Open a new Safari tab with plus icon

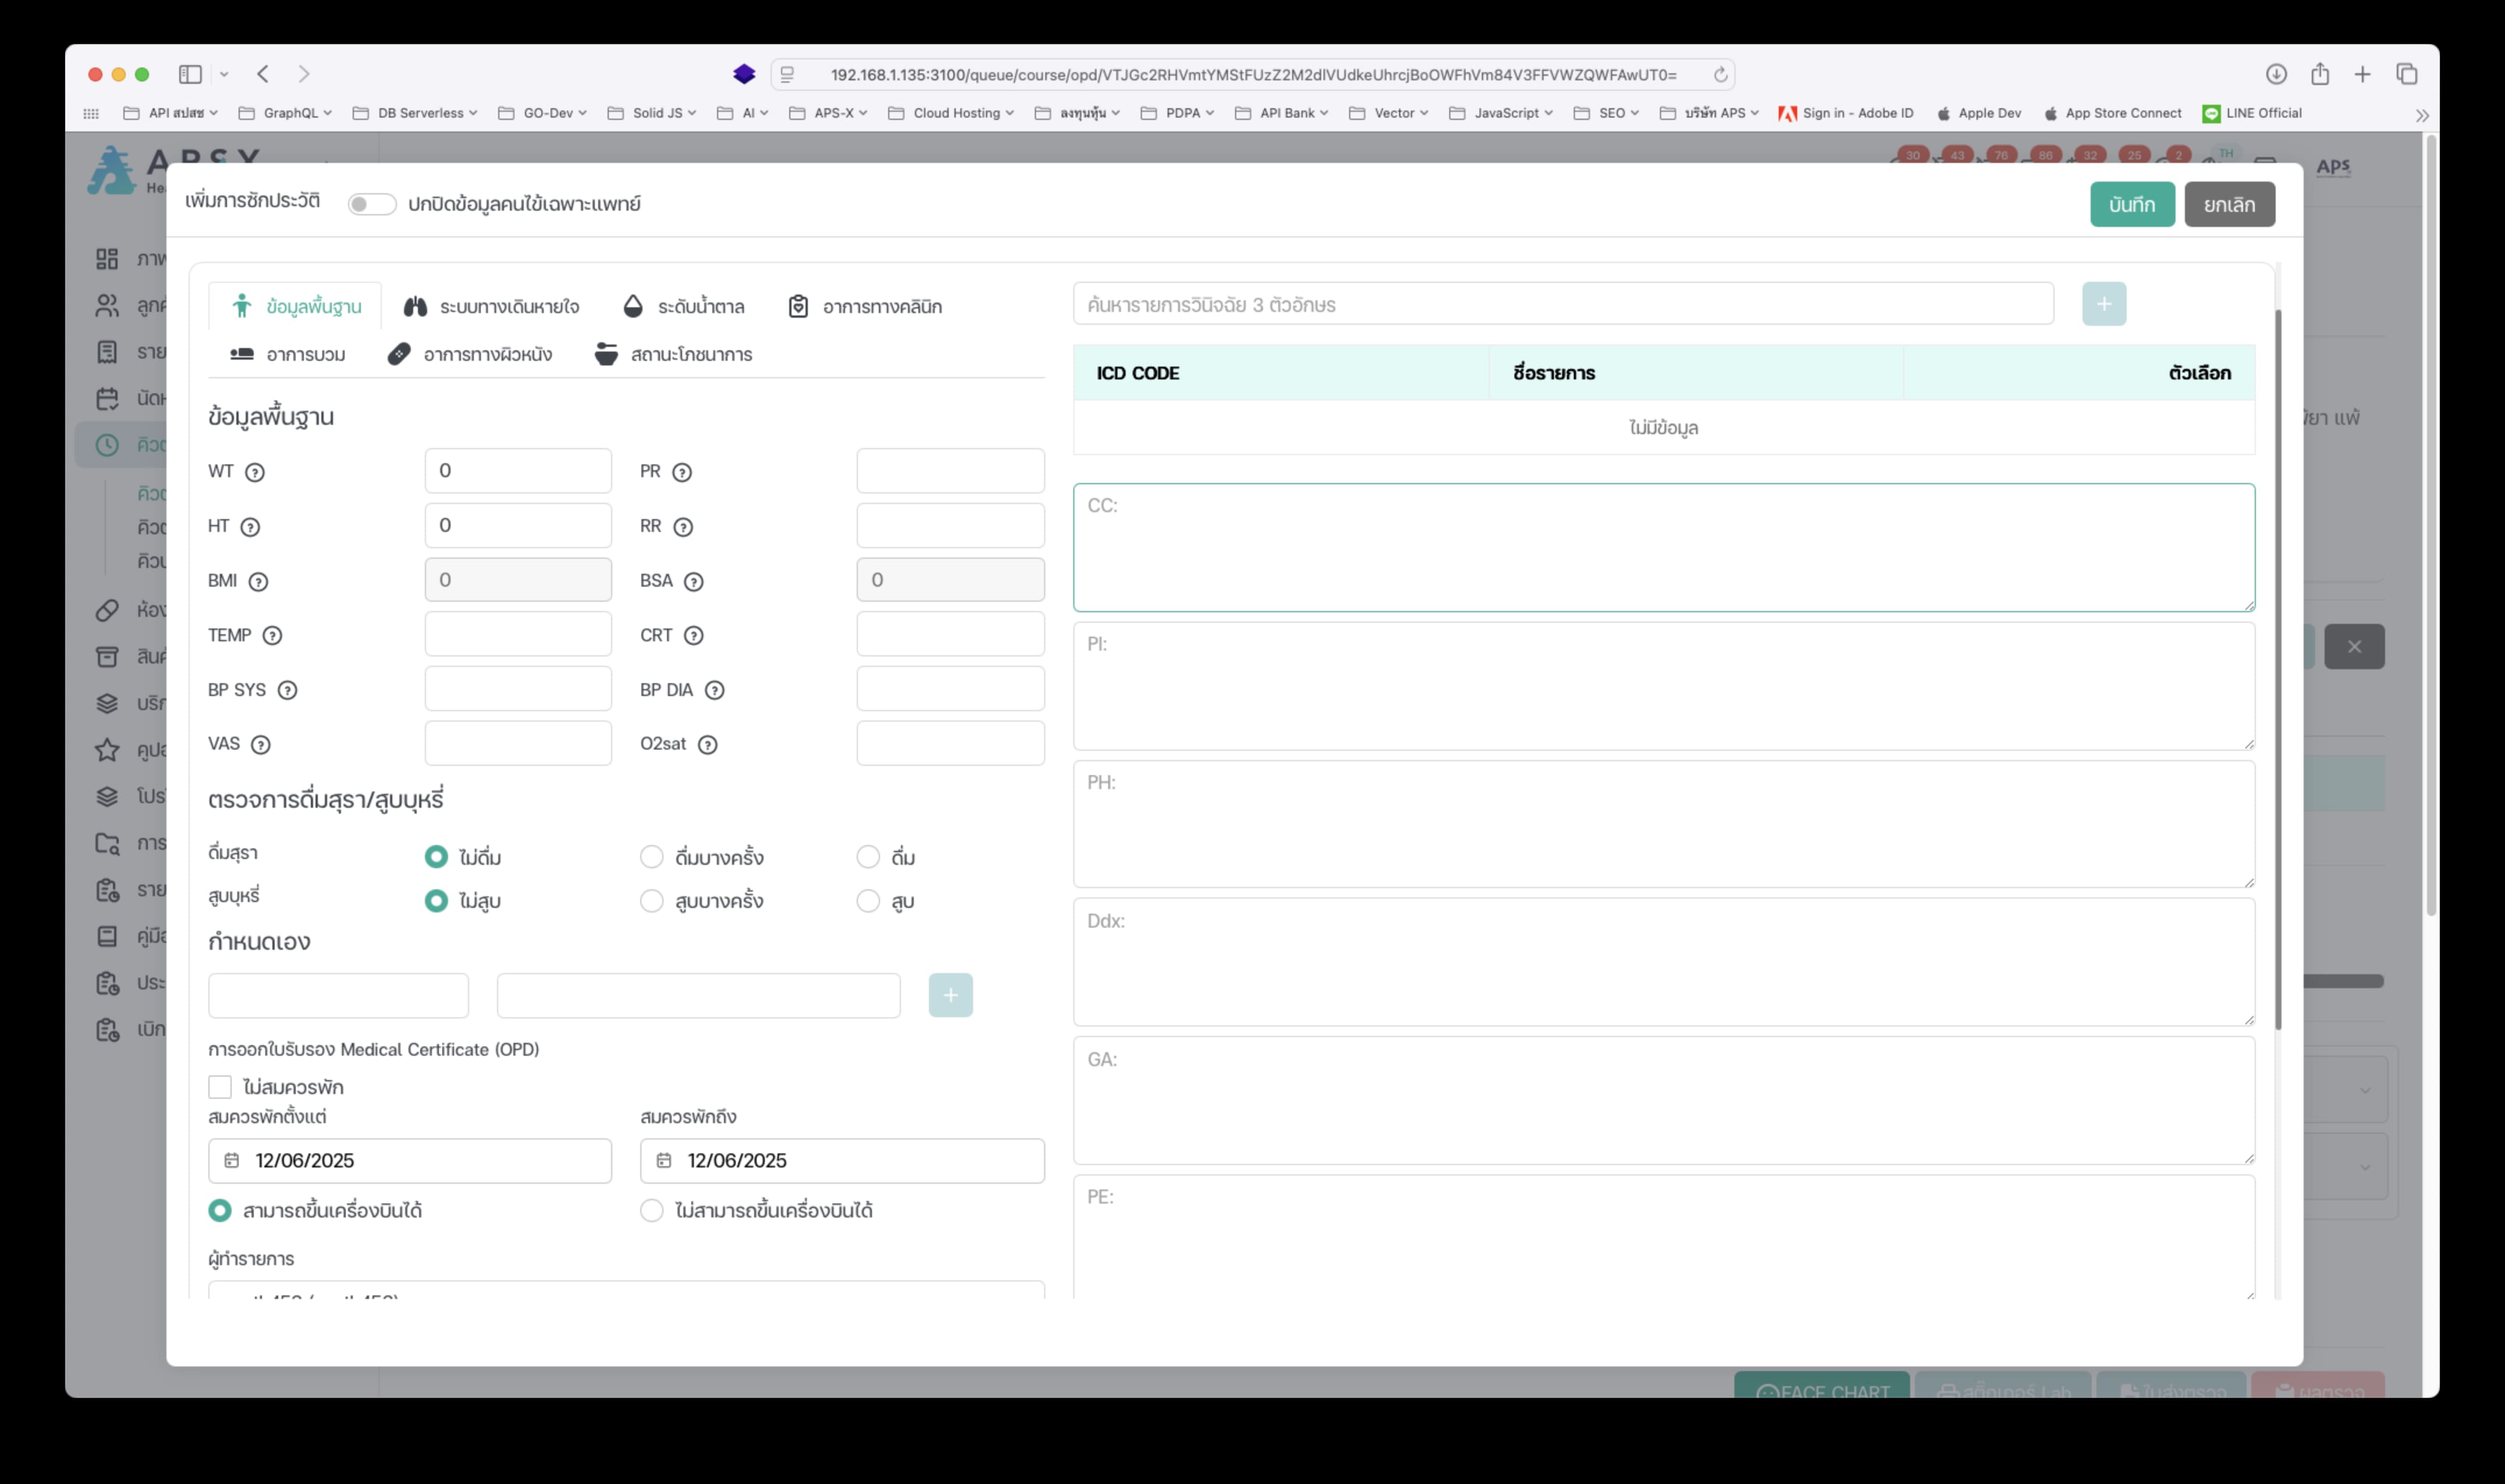click(x=2362, y=74)
